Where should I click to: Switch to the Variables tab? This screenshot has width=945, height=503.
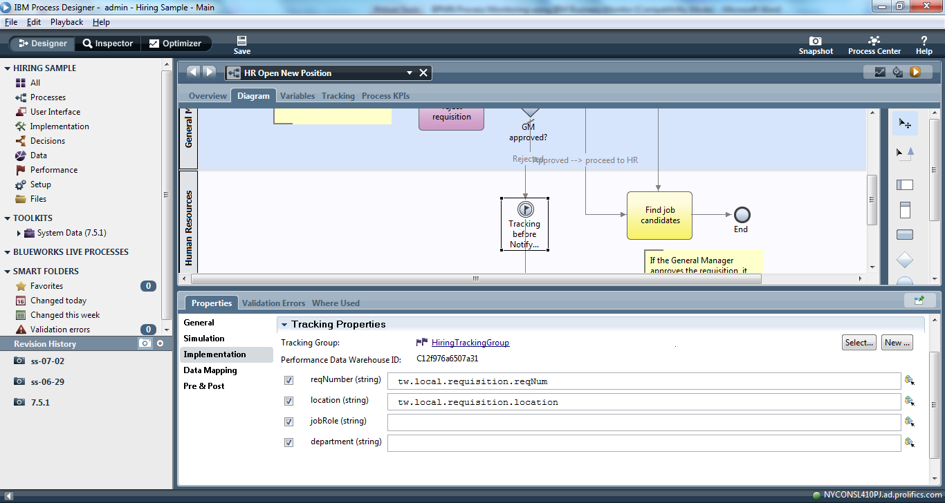pyautogui.click(x=297, y=95)
